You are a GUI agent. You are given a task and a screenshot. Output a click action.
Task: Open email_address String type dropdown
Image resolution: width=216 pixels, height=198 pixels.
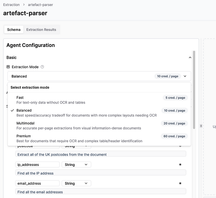pyautogui.click(x=76, y=183)
